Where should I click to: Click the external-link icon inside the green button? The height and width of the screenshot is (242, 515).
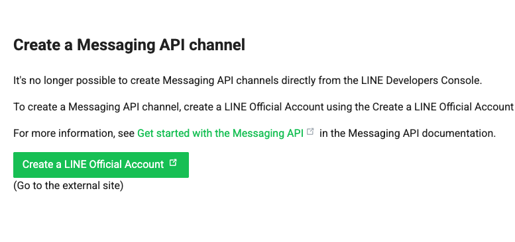pyautogui.click(x=173, y=163)
